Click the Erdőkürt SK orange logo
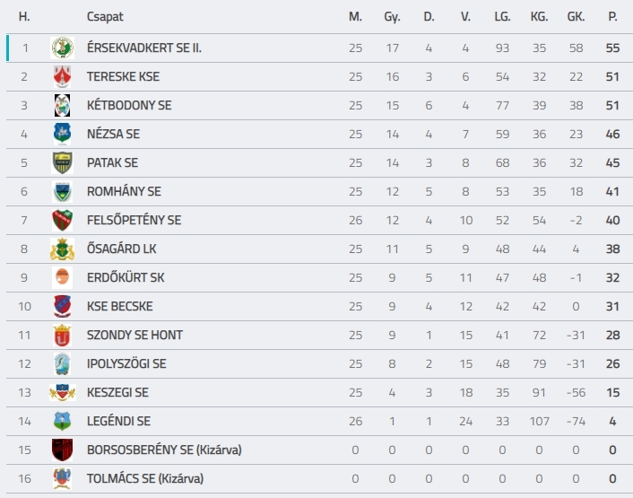 [x=62, y=277]
